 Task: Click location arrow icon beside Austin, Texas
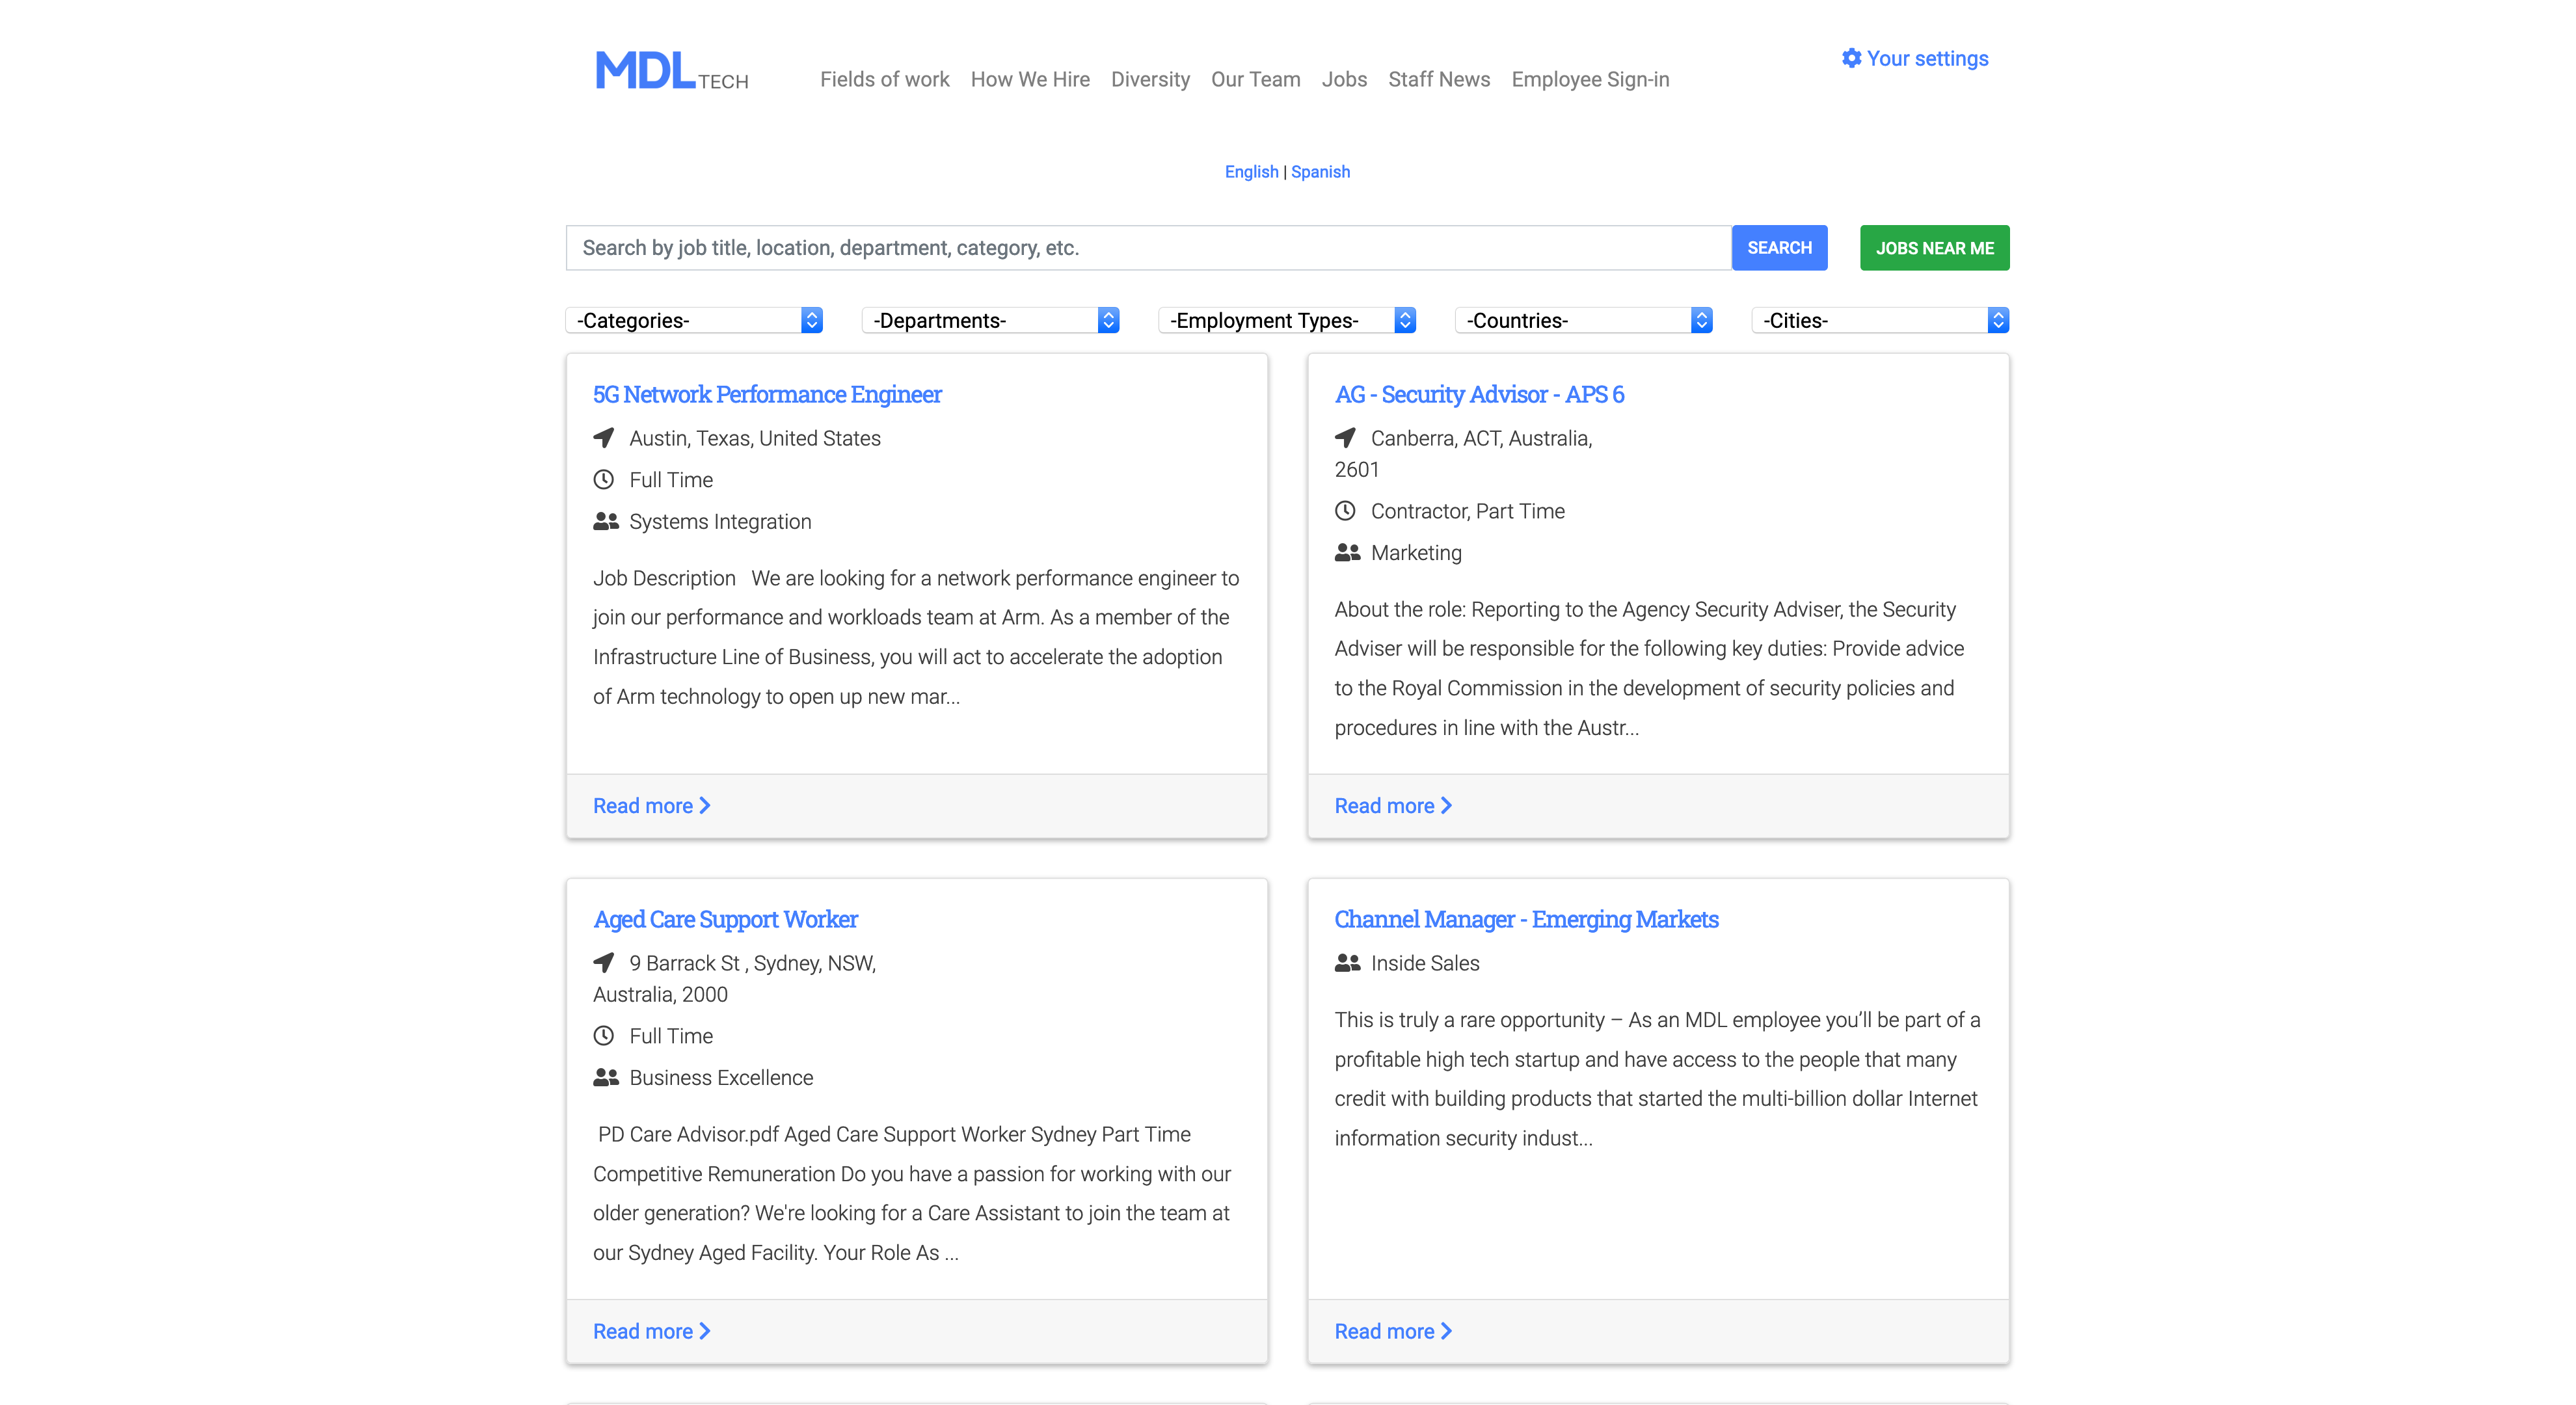604,438
